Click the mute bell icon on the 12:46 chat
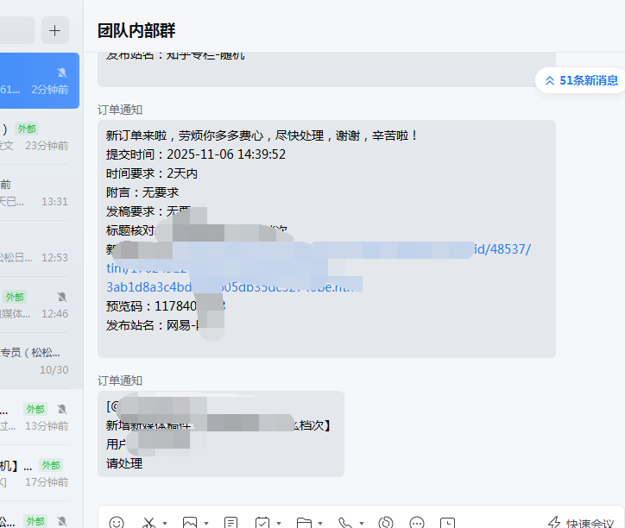This screenshot has height=528, width=625. click(x=62, y=297)
